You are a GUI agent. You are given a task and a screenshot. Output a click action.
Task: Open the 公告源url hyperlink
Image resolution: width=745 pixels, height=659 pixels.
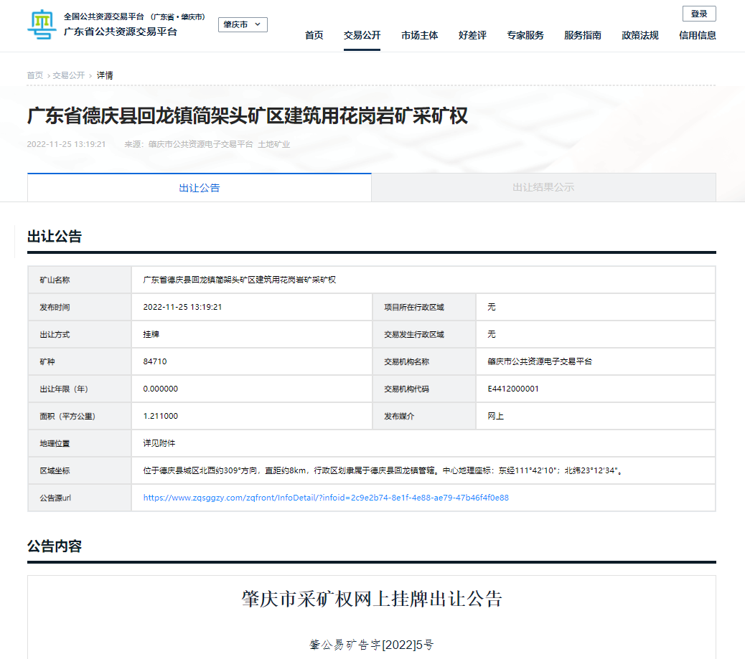326,498
